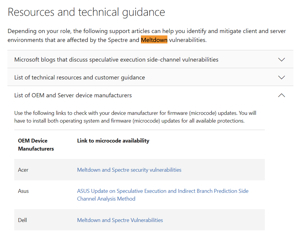Click the highlighted word Meltdown
Viewport: 305px width, 233px height.
154,40
